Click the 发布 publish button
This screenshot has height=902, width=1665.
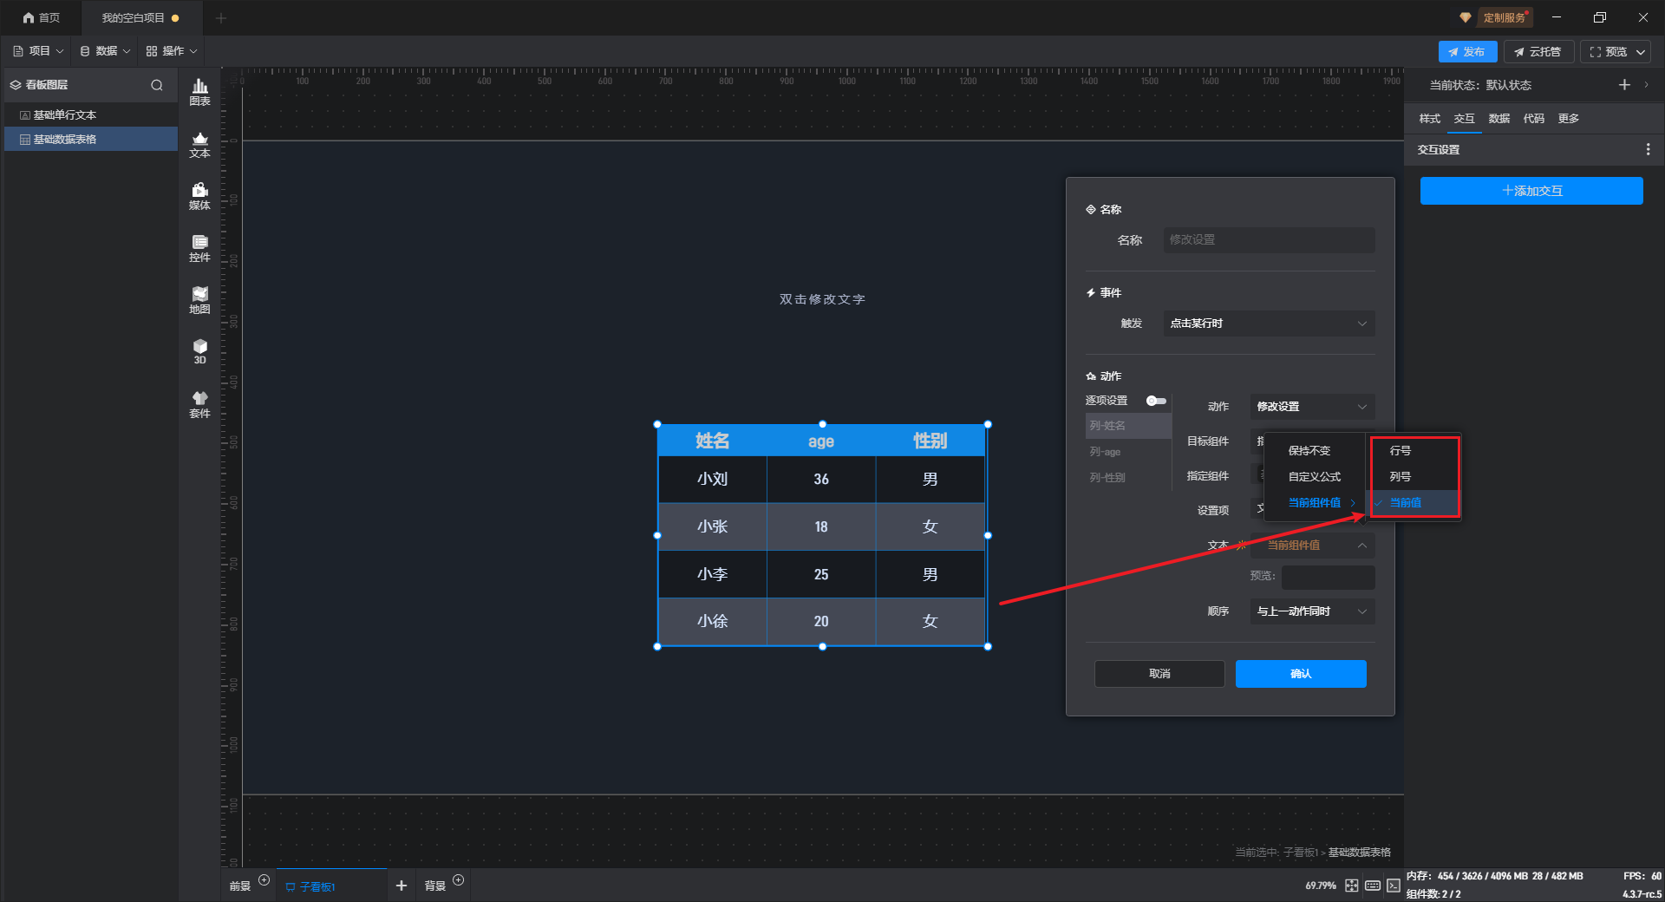point(1467,52)
